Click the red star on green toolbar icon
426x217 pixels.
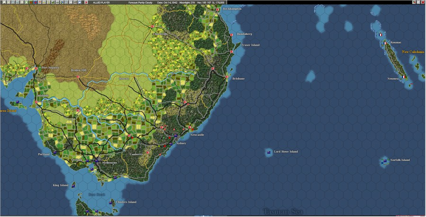point(31,2)
